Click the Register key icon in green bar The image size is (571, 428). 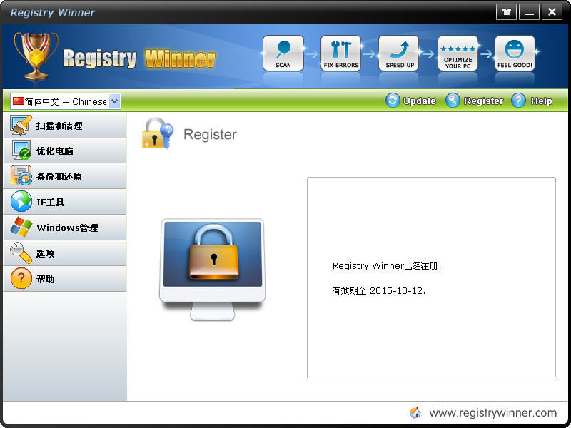click(x=453, y=100)
